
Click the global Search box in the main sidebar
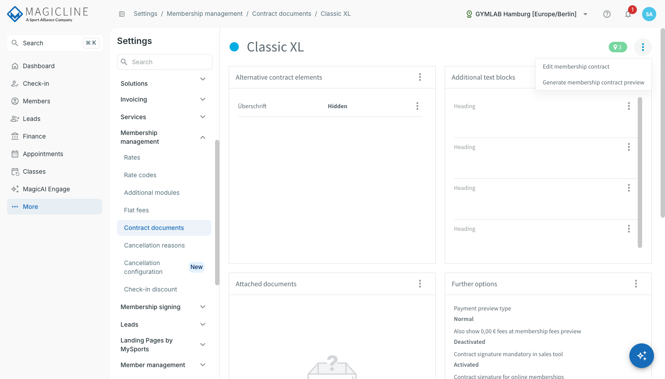pos(55,43)
